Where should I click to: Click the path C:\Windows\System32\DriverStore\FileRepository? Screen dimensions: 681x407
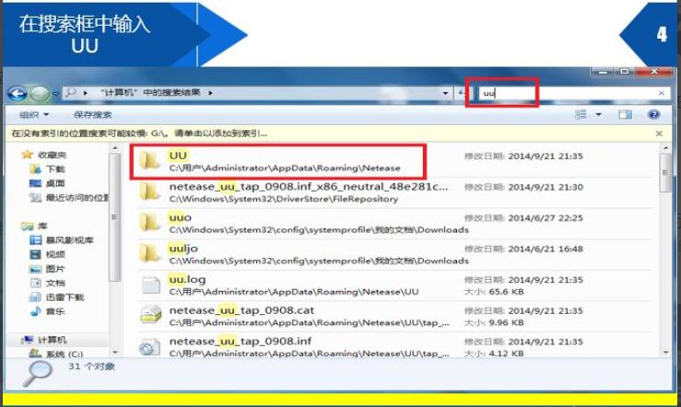coord(284,199)
